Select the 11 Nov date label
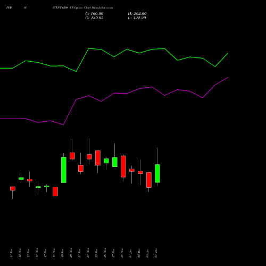Screen dimensions: 266x266 tap(11, 253)
